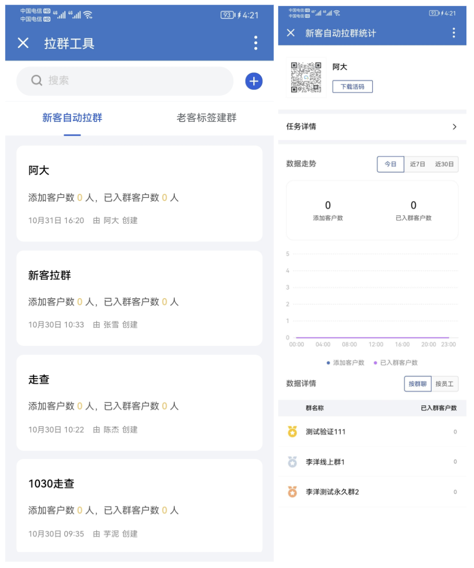
Task: Open three-dot menu in 新客自动拉群统计 header
Action: point(453,33)
